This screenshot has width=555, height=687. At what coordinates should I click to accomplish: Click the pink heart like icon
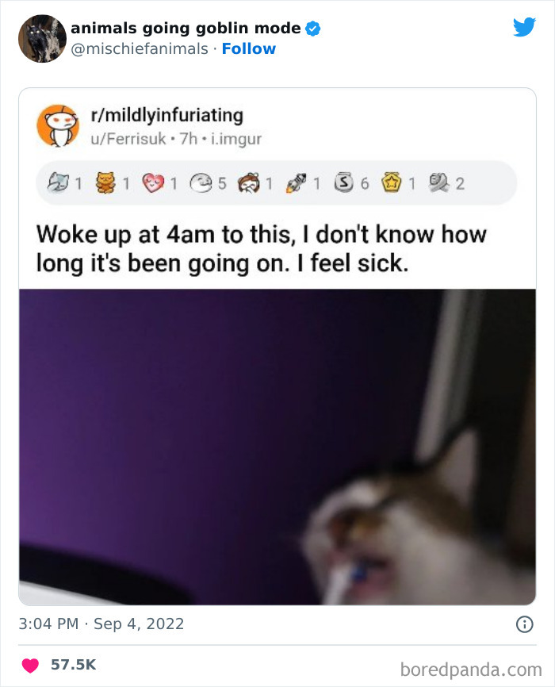pyautogui.click(x=30, y=665)
